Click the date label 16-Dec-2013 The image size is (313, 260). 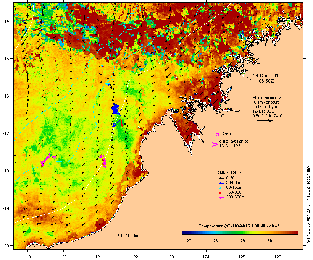coord(267,76)
